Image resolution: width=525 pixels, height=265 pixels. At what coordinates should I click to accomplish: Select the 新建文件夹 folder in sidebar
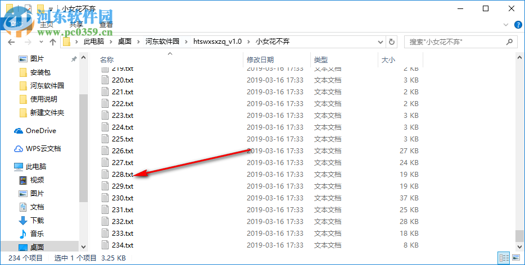[47, 113]
